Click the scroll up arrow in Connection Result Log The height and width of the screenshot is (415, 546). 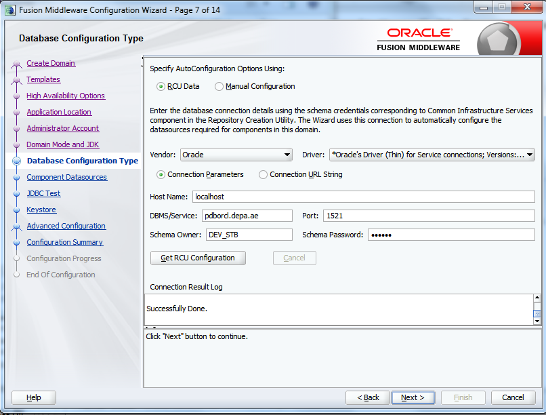tap(537, 298)
